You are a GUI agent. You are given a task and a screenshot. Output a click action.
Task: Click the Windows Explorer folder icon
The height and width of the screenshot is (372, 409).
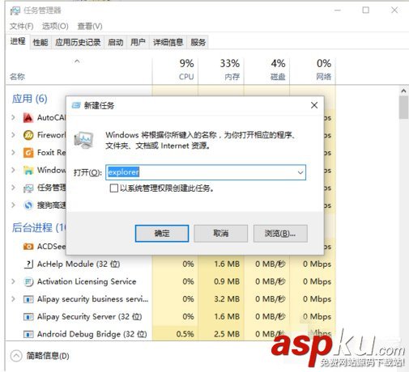pos(28,170)
